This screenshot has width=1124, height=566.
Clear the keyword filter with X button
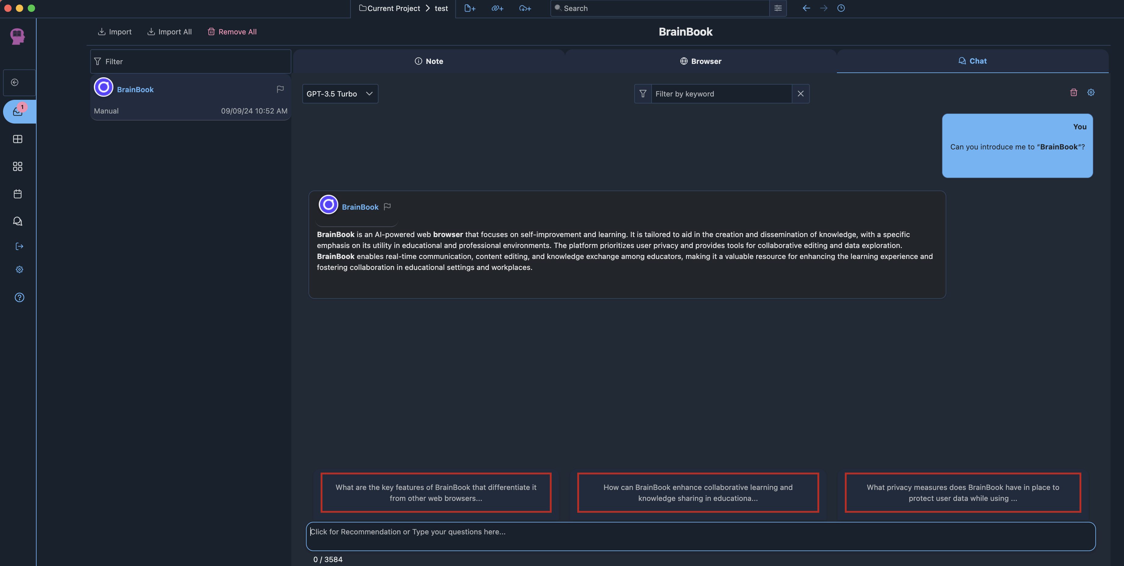tap(800, 94)
